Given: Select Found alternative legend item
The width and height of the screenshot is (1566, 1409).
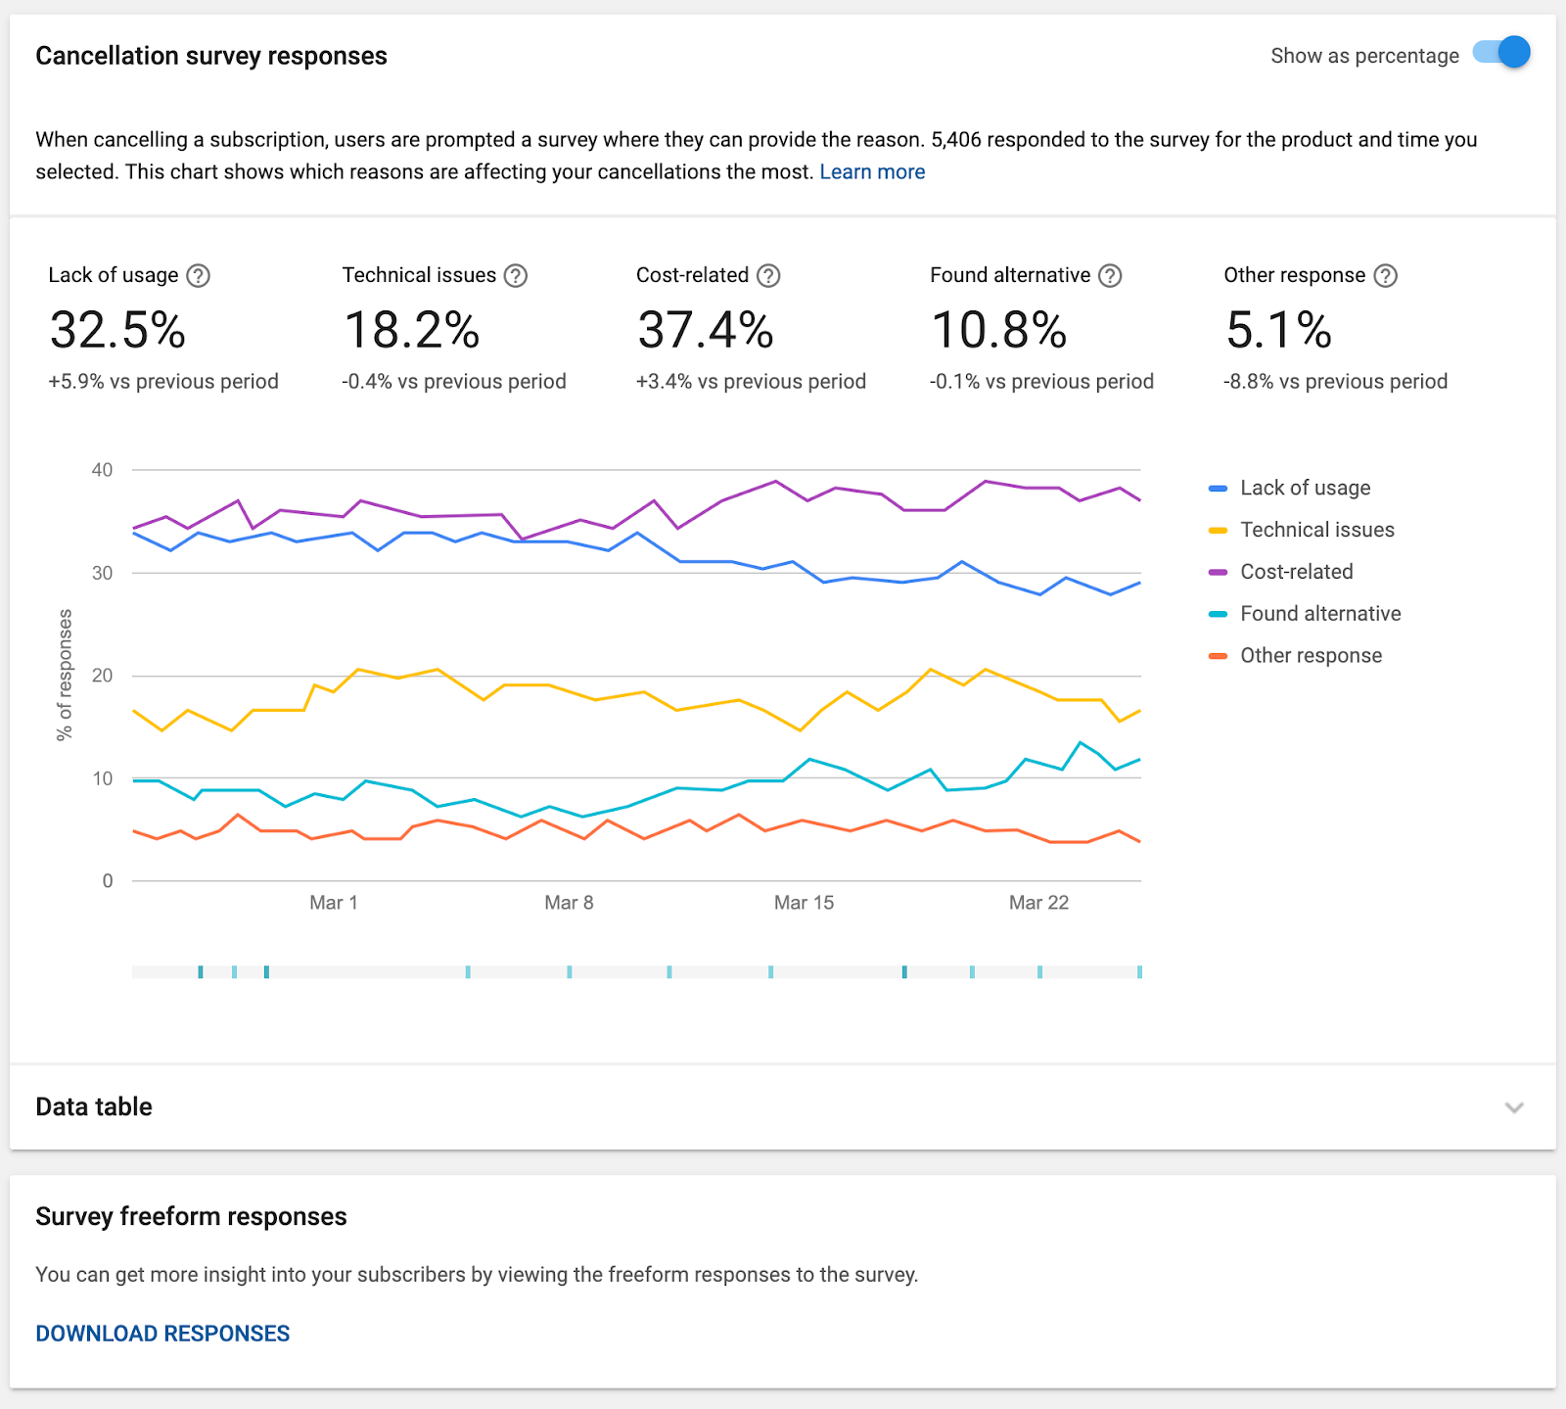Looking at the screenshot, I should point(1305,614).
